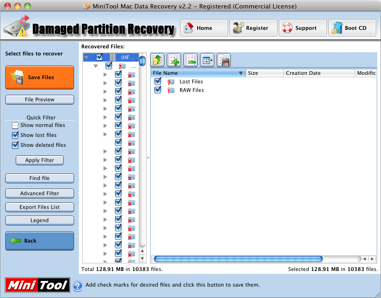
Task: Open the view mode dropdown in toolbar
Action: click(207, 60)
